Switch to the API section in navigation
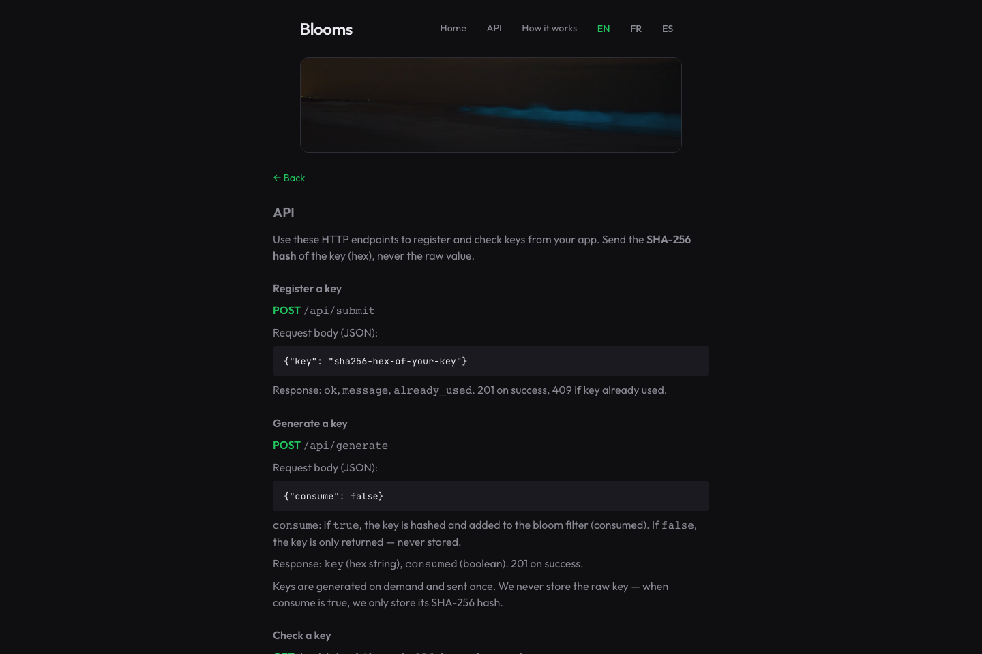This screenshot has height=654, width=982. (494, 28)
